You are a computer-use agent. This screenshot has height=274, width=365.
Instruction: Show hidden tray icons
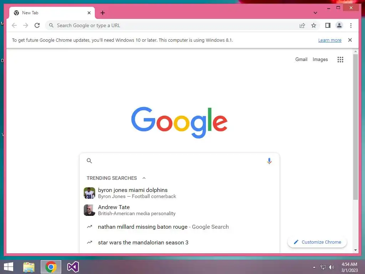314,267
